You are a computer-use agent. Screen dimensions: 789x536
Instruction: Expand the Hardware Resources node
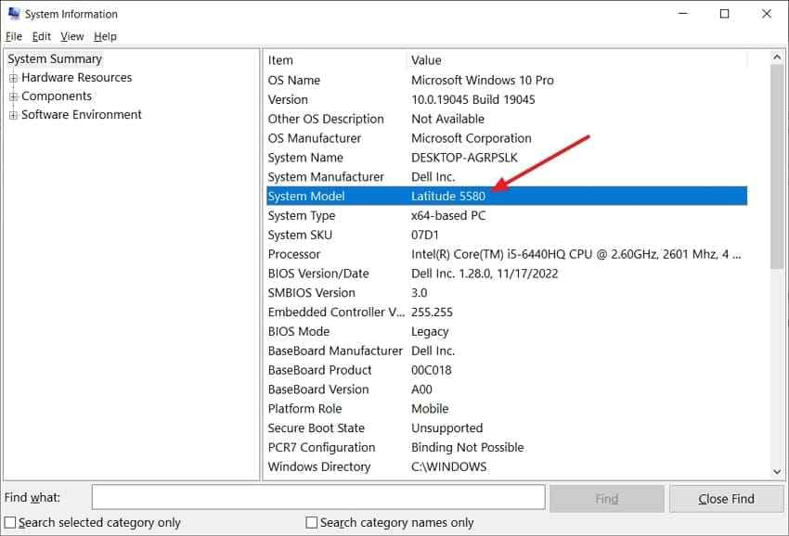(14, 78)
